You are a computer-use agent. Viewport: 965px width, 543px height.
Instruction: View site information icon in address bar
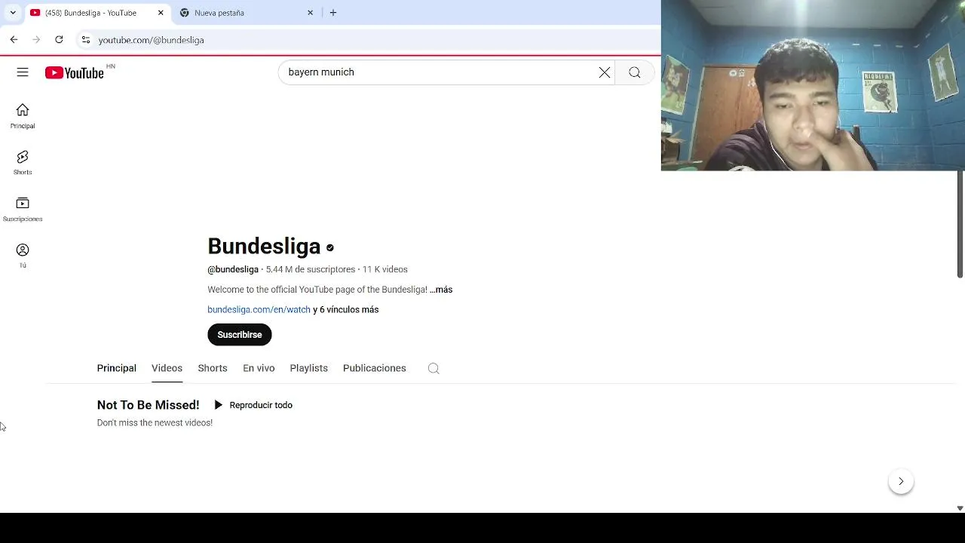click(x=85, y=39)
